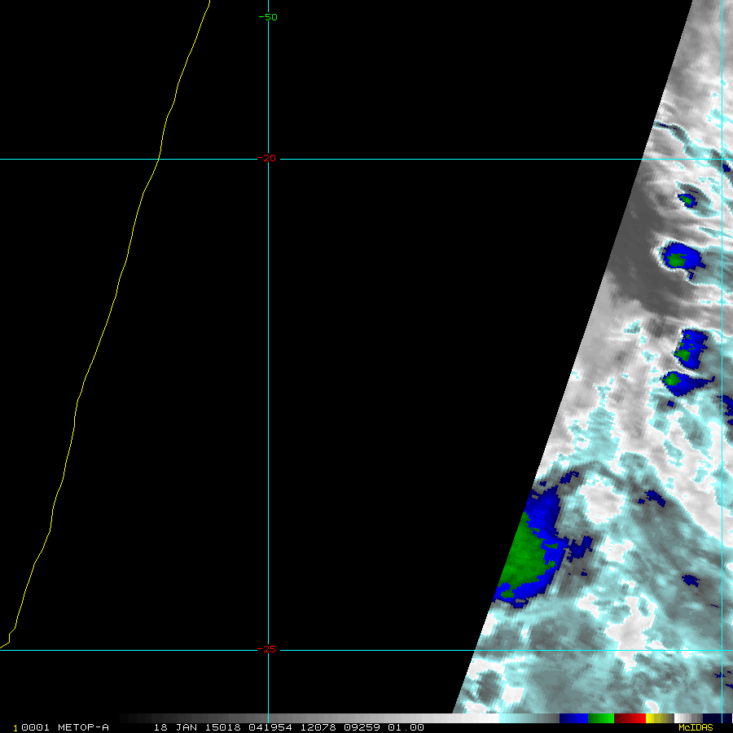
Task: Select the green segment of the color bar
Action: pos(601,718)
